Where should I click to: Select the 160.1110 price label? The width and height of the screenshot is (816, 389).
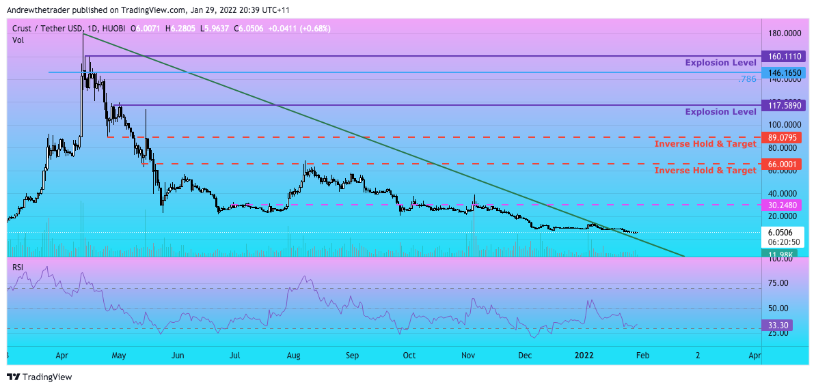coord(783,55)
